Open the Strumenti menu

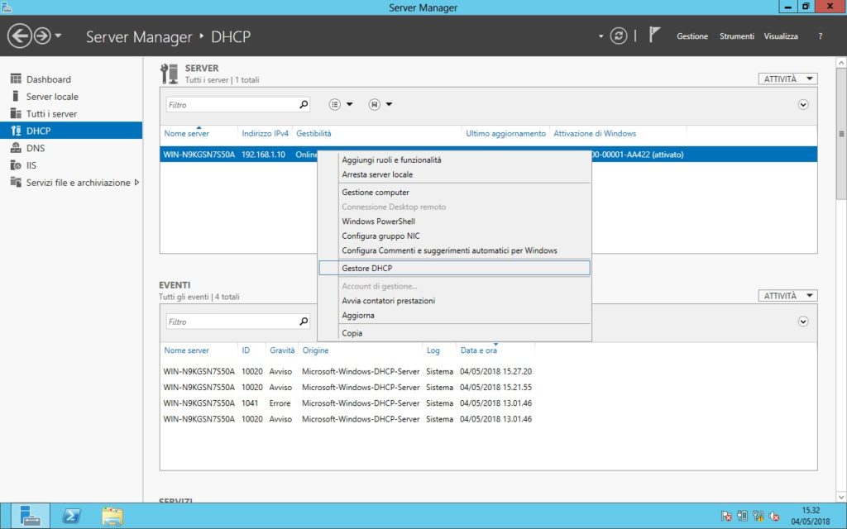coord(736,36)
